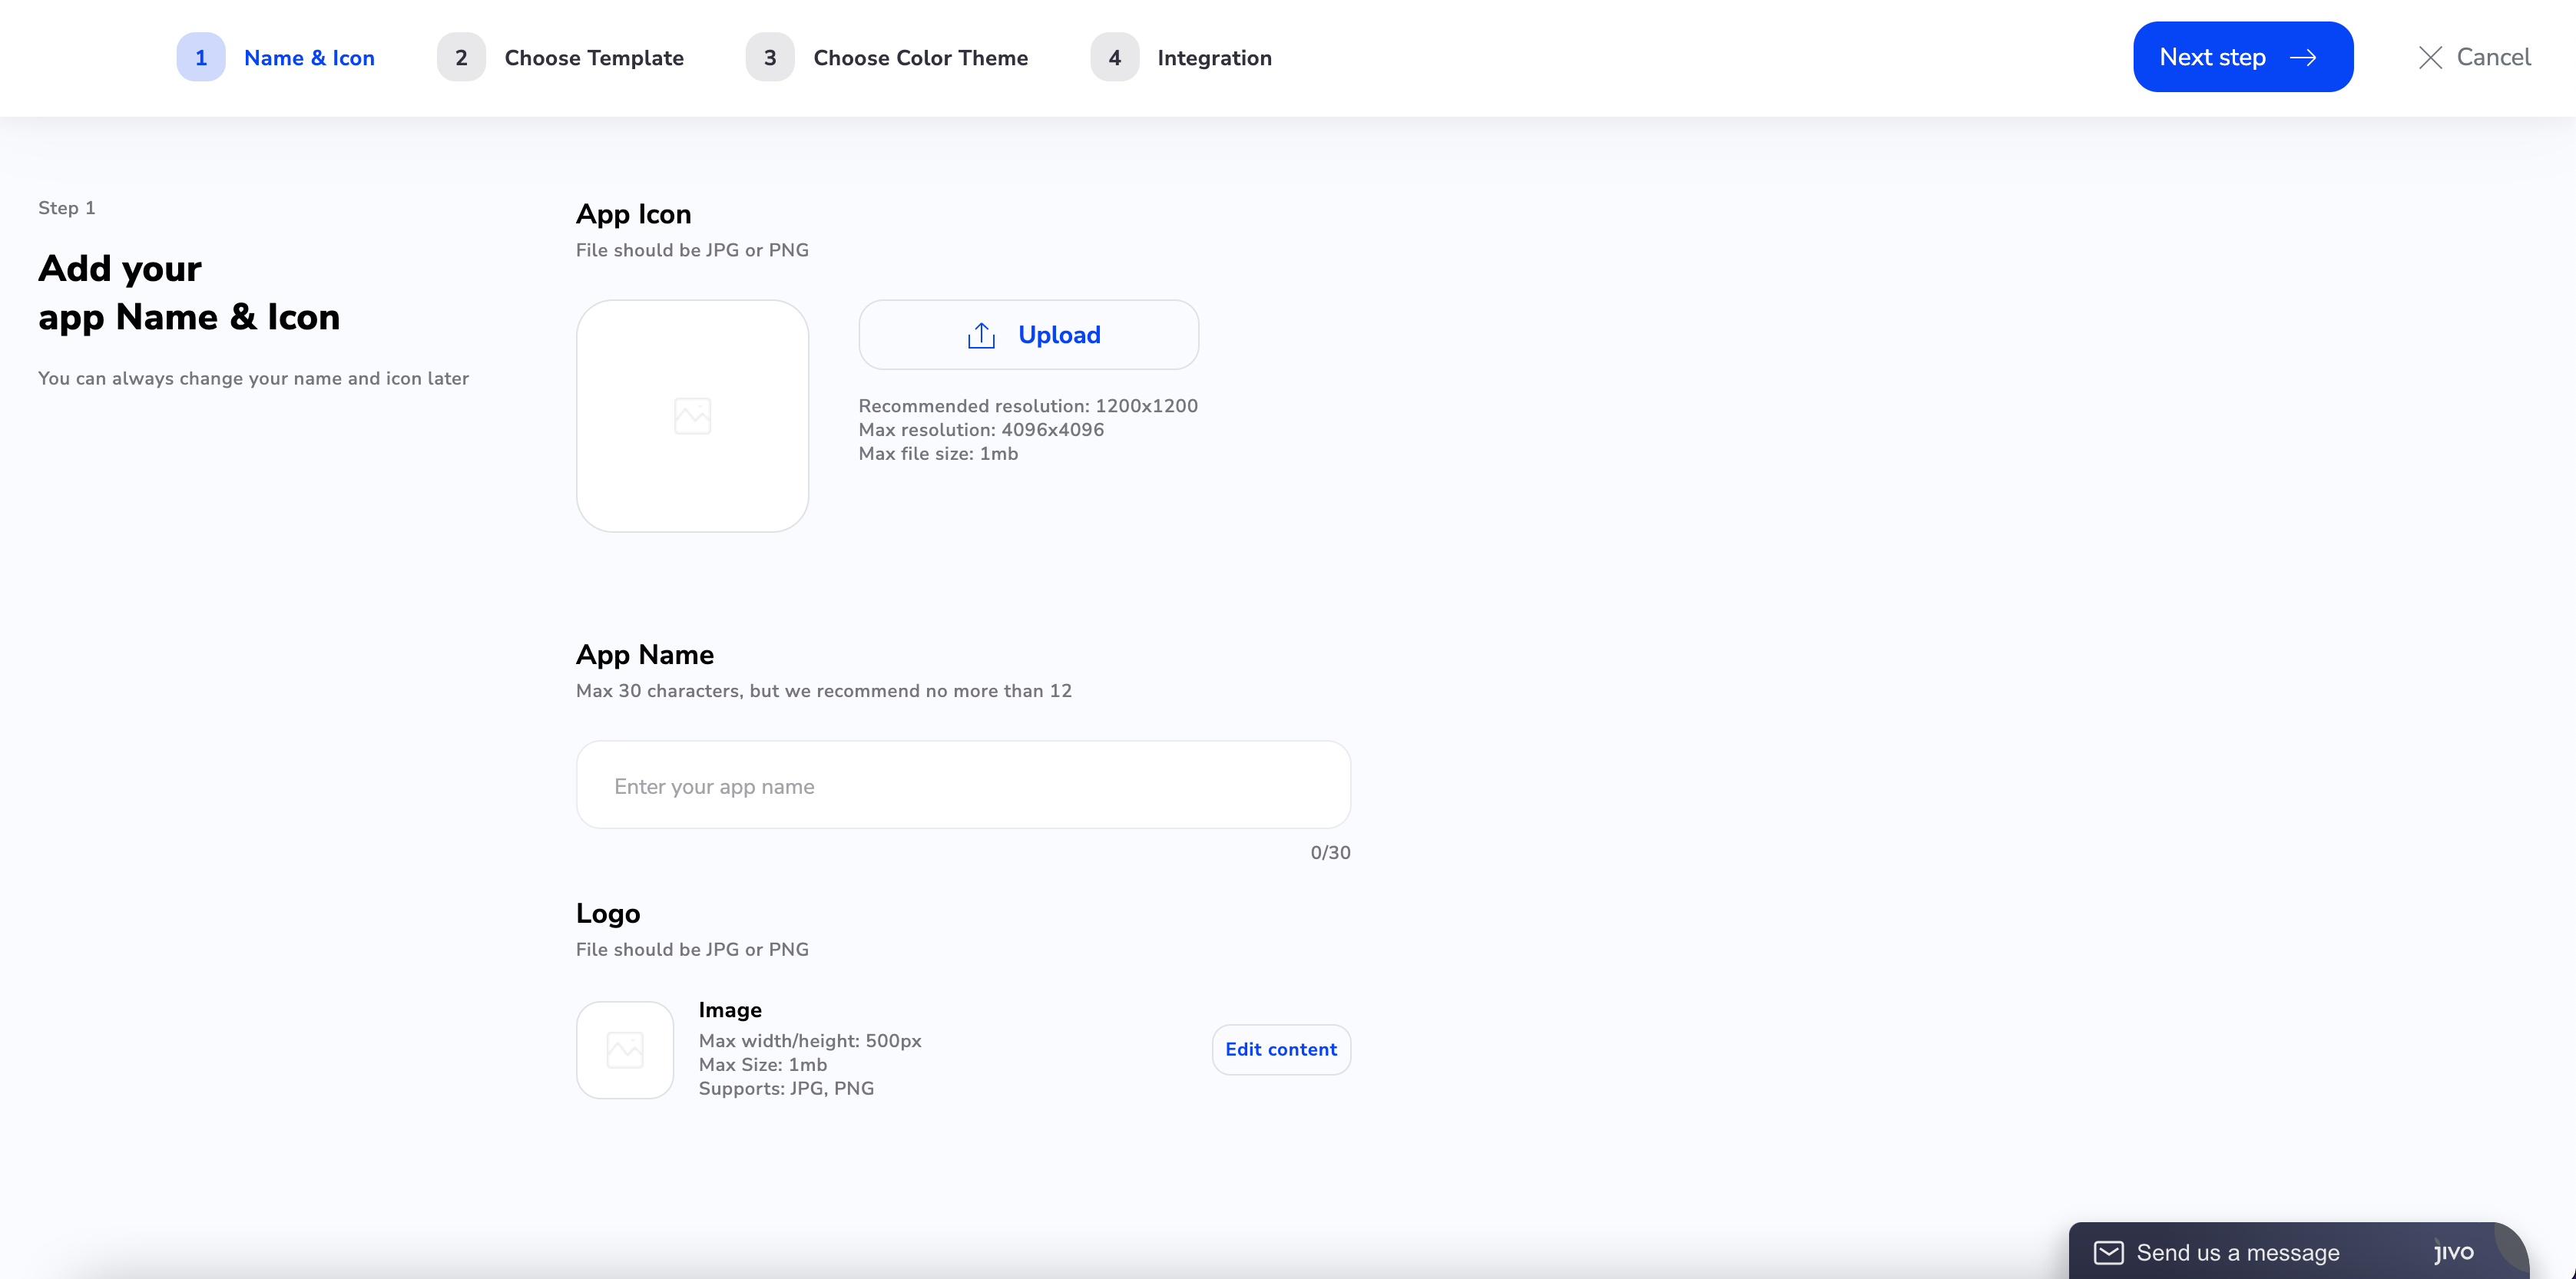The height and width of the screenshot is (1279, 2576).
Task: Click step number 3 badge
Action: click(x=770, y=58)
